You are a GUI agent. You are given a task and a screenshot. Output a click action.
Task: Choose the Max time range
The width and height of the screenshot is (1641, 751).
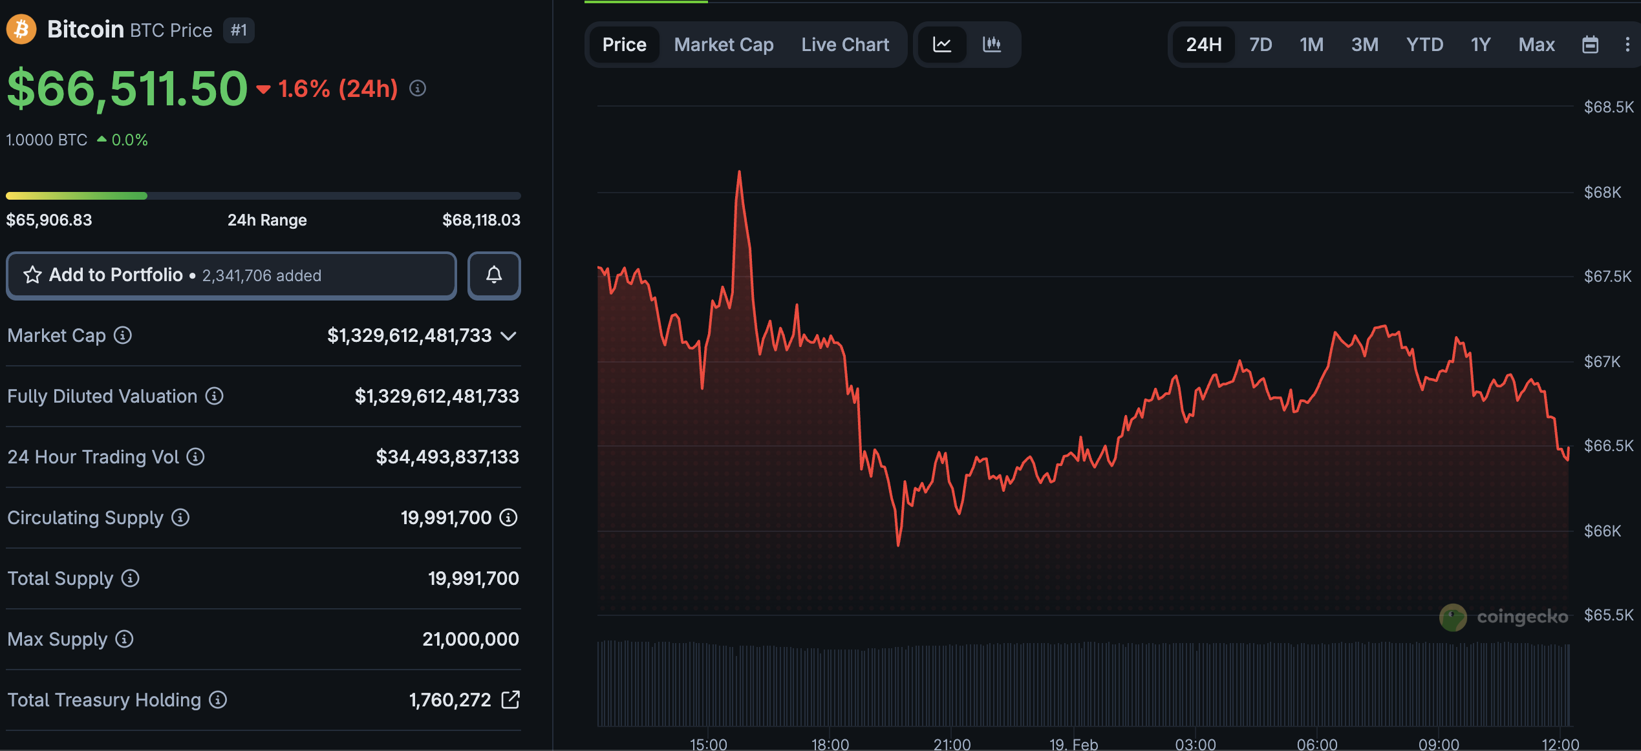pyautogui.click(x=1537, y=45)
